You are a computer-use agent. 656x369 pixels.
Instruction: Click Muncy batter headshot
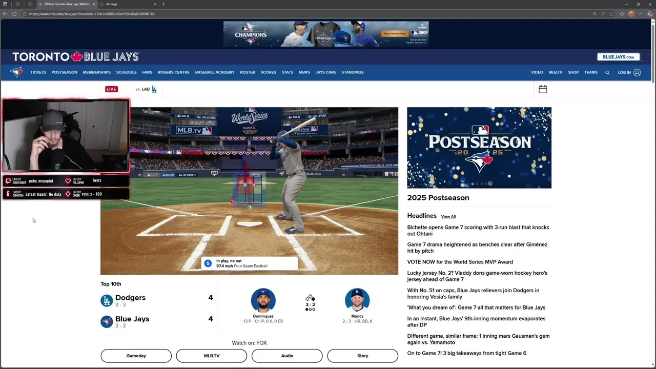coord(357,300)
